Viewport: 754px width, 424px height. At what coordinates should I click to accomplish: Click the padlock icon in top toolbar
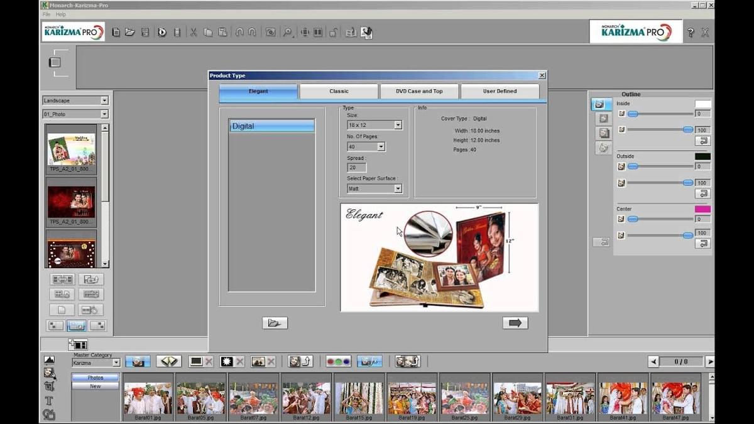click(334, 32)
